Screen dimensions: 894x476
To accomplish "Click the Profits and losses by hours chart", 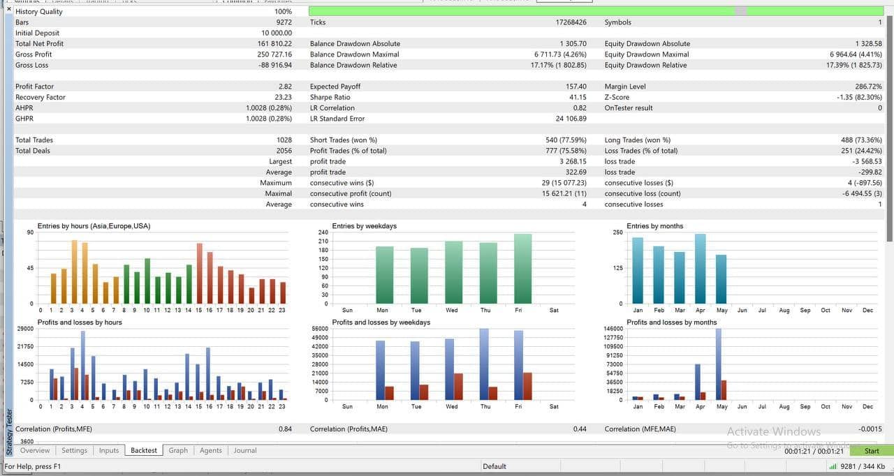I will [x=162, y=365].
